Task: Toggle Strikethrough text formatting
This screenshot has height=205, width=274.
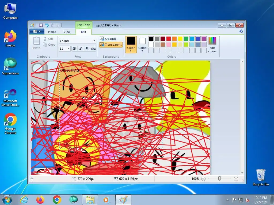Action: coord(93,49)
